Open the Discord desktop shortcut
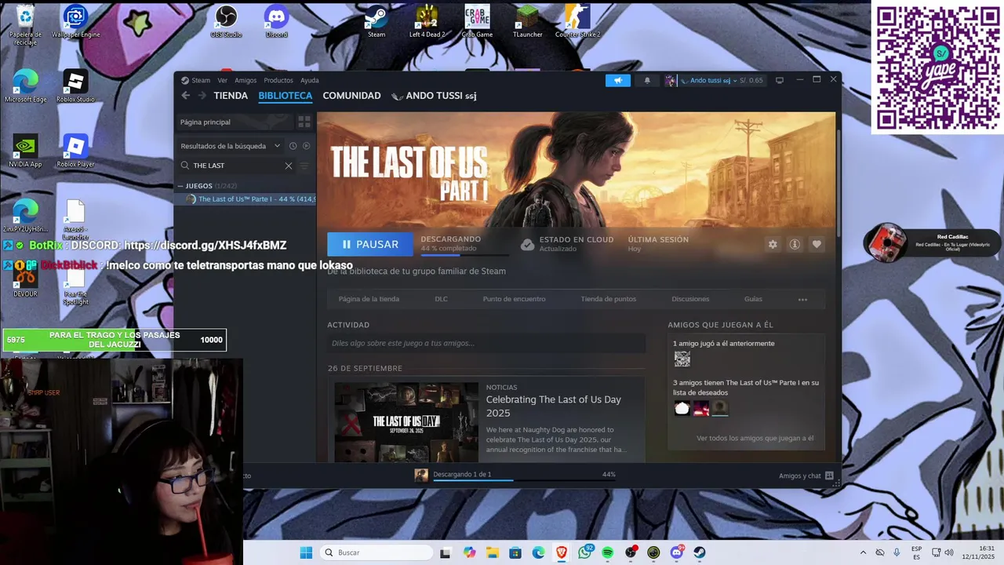1004x565 pixels. coord(276,21)
